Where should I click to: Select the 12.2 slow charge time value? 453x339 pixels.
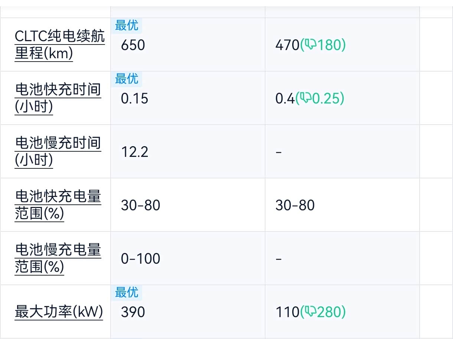tap(134, 152)
